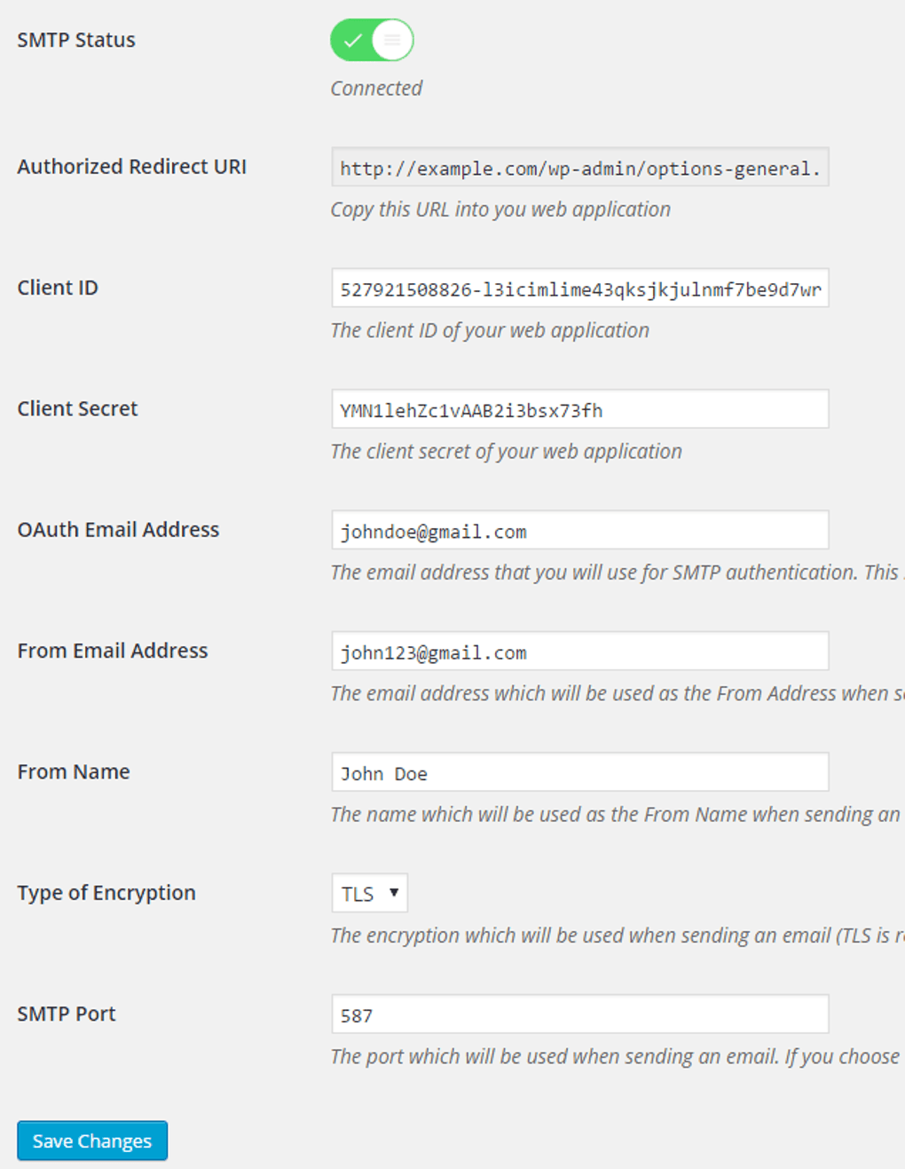905x1169 pixels.
Task: Click the john123@gmail.com From Email field
Action: 579,652
